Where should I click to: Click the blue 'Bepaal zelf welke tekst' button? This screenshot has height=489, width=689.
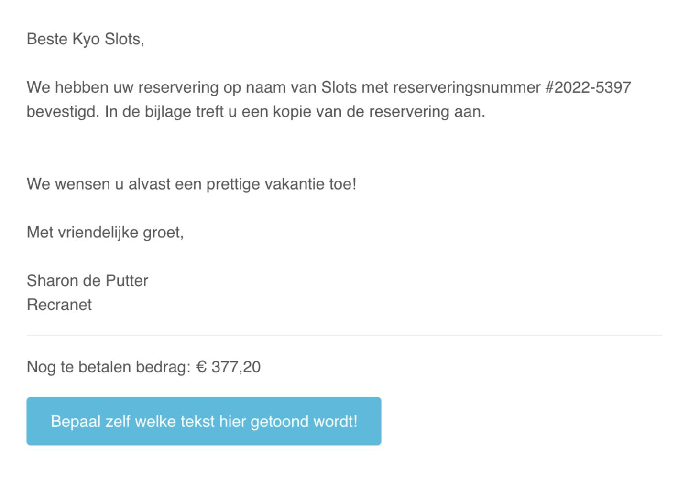click(204, 421)
